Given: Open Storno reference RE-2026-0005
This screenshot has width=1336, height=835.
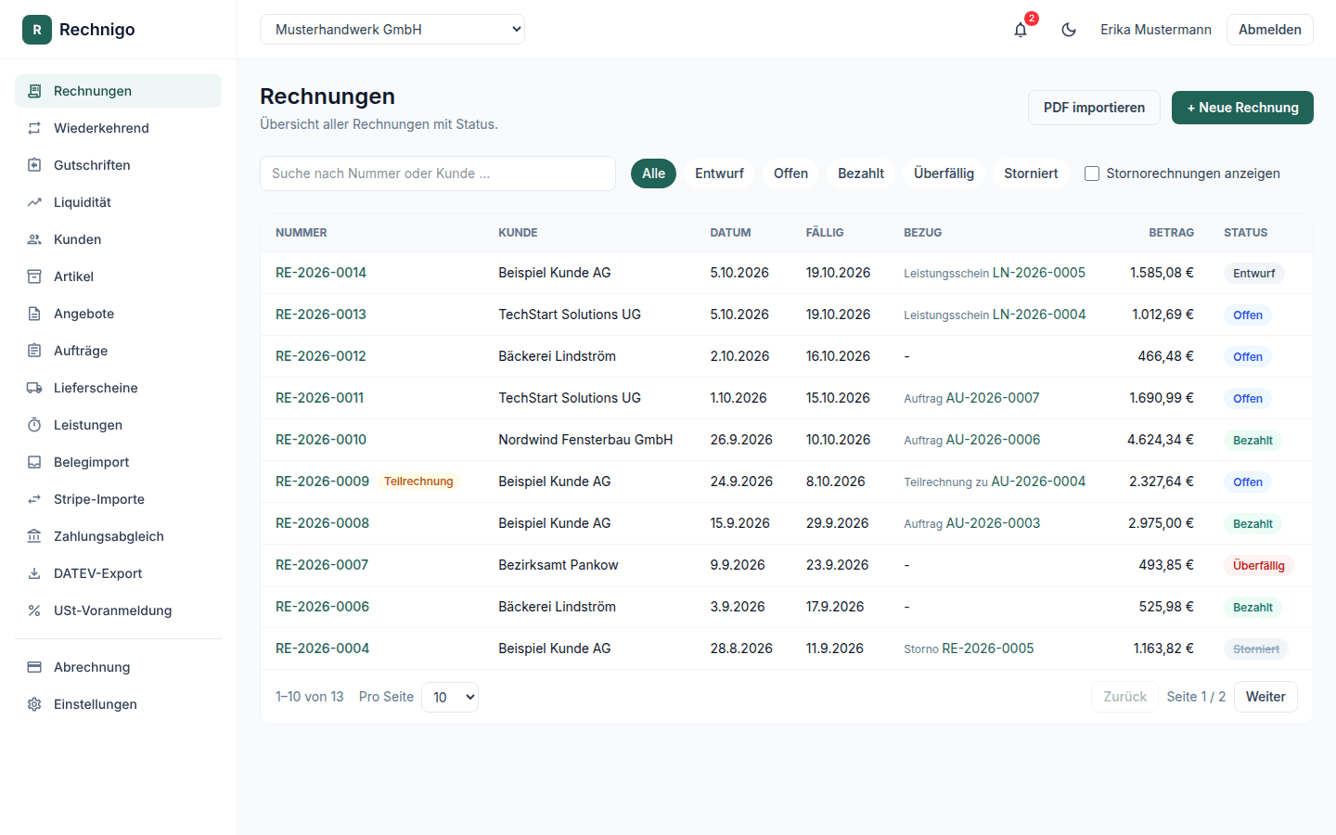Looking at the screenshot, I should (x=988, y=649).
